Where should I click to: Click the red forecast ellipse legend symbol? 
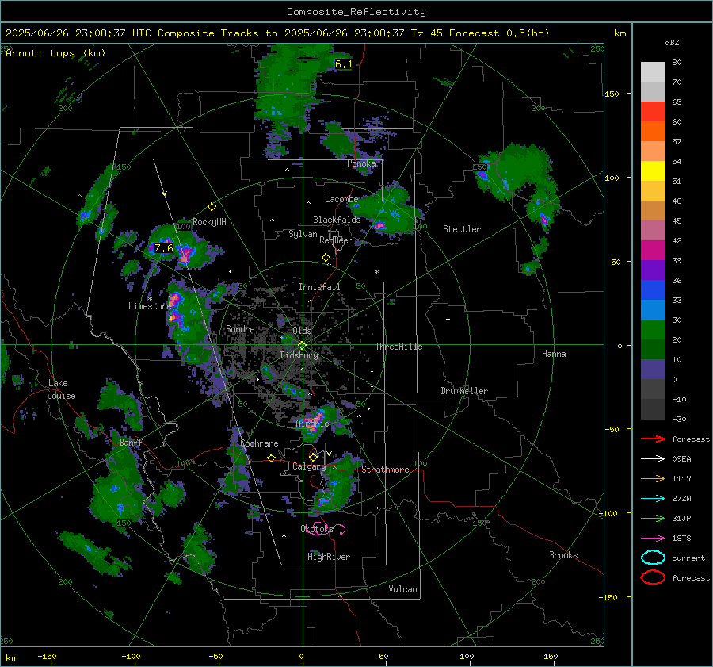(653, 577)
